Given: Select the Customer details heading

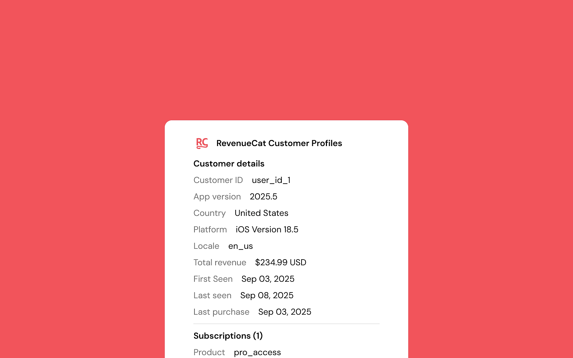Looking at the screenshot, I should tap(229, 164).
